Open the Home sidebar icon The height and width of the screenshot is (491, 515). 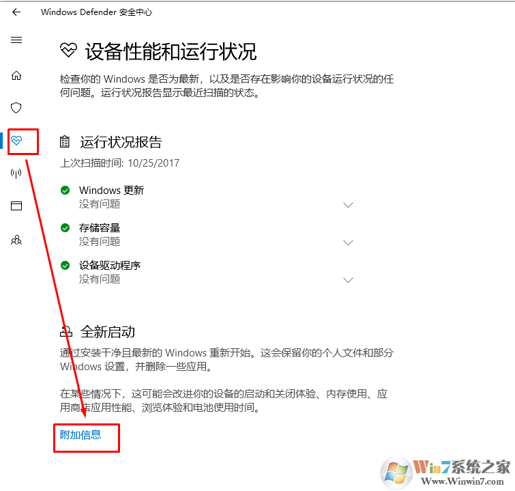tap(16, 76)
